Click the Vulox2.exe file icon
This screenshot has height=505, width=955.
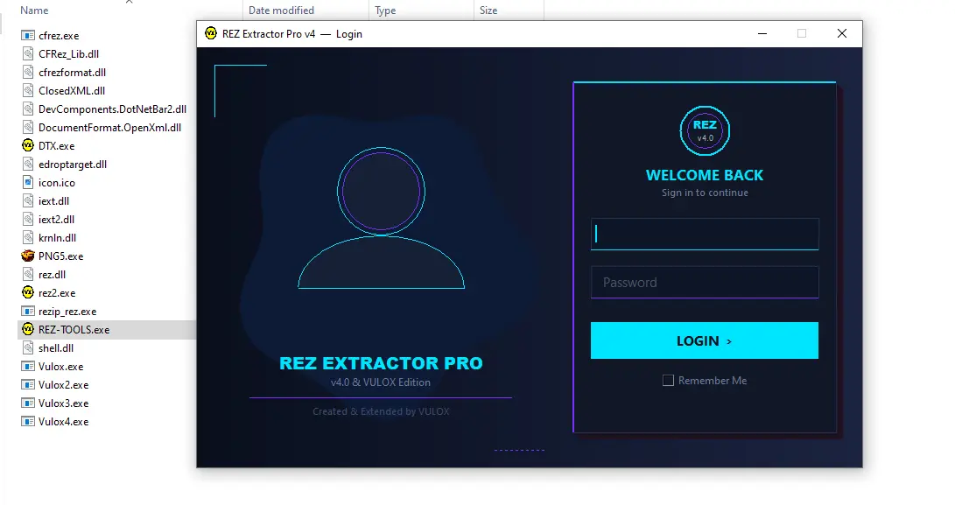28,384
